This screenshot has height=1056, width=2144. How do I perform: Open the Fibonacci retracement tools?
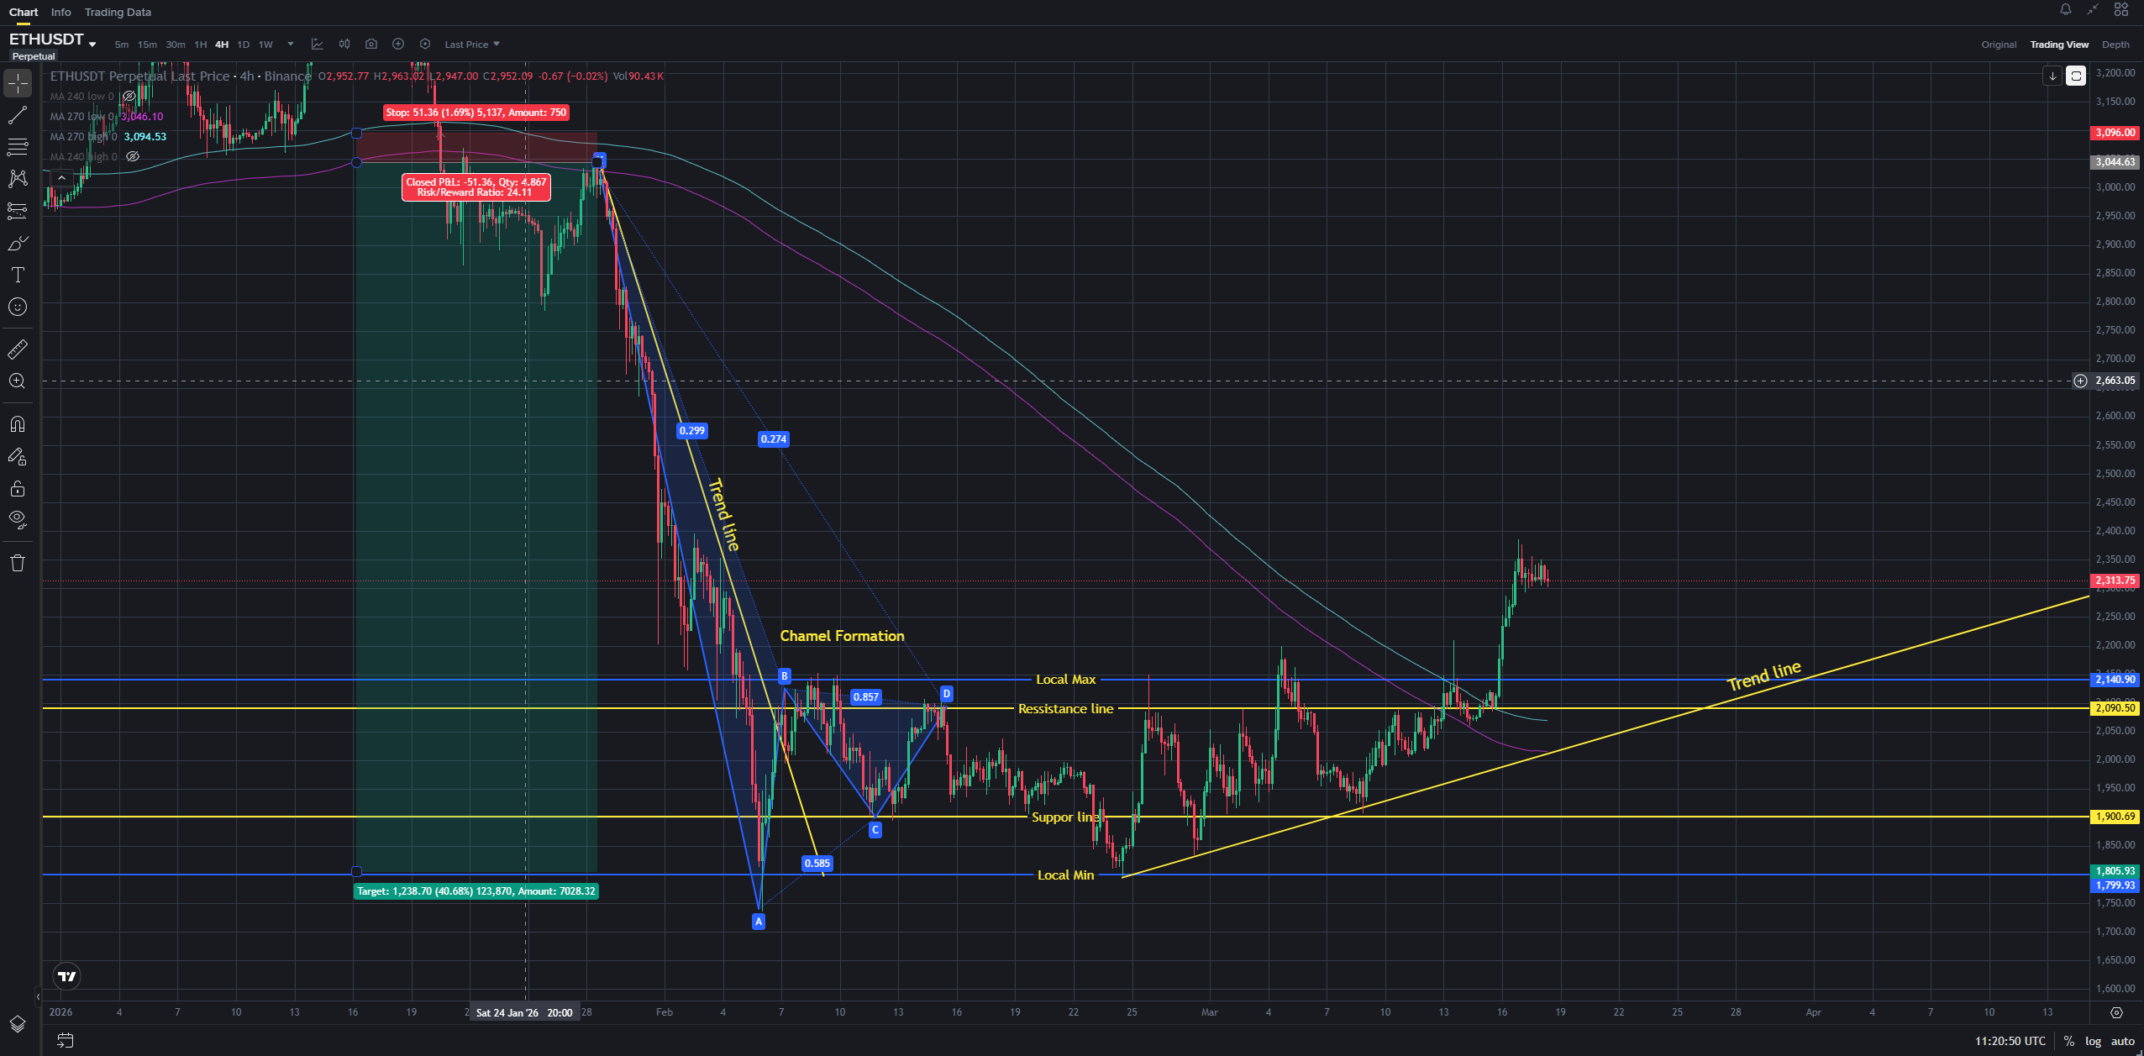[x=18, y=147]
